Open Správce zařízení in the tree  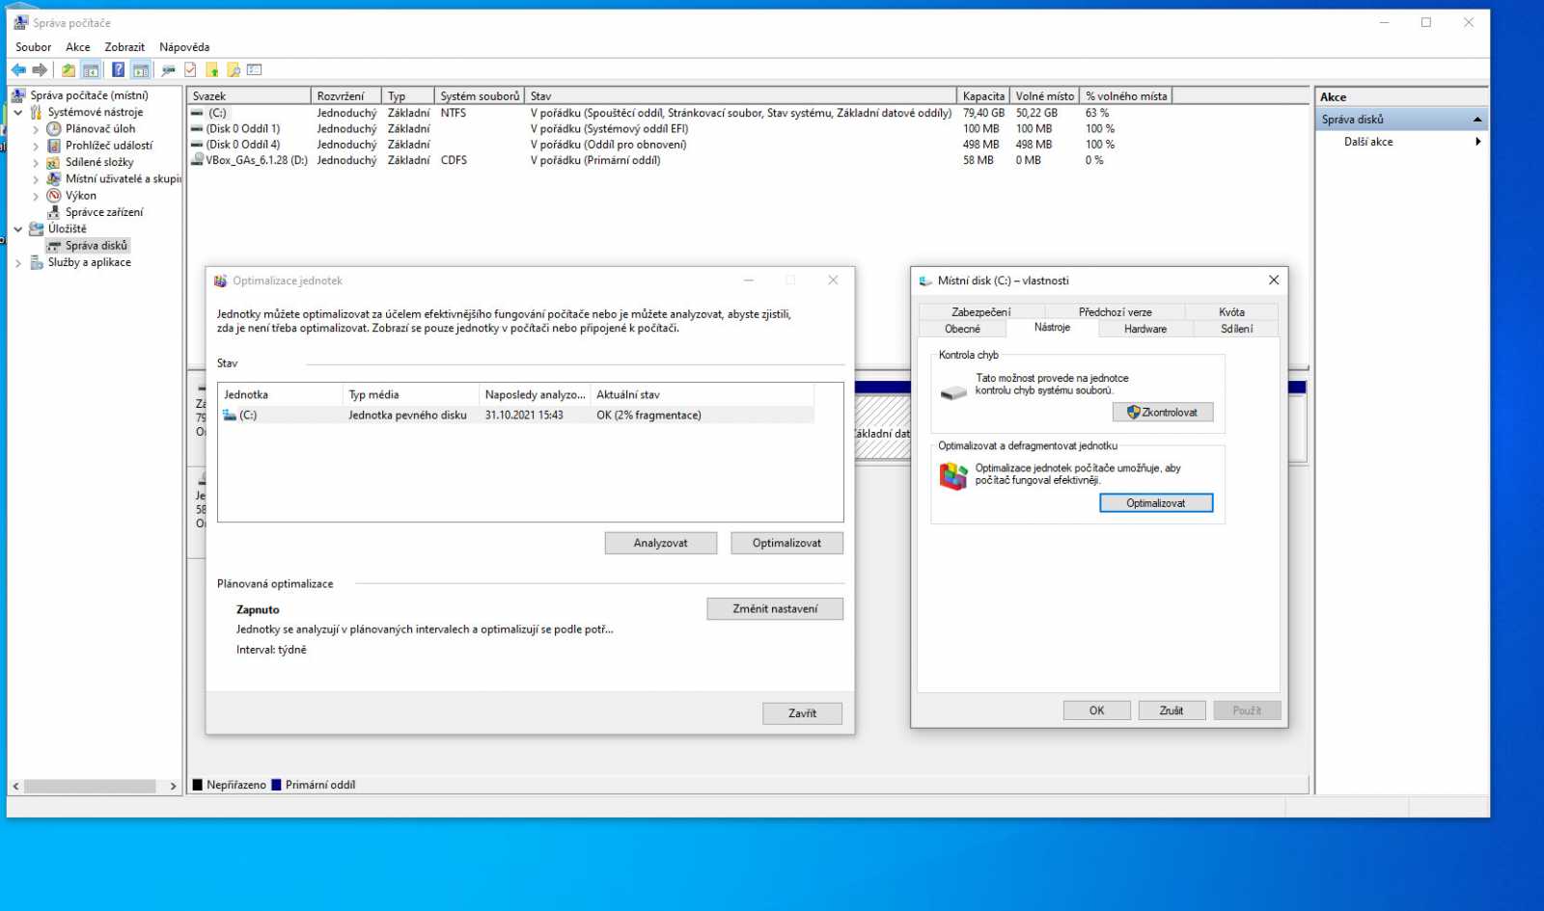coord(103,212)
